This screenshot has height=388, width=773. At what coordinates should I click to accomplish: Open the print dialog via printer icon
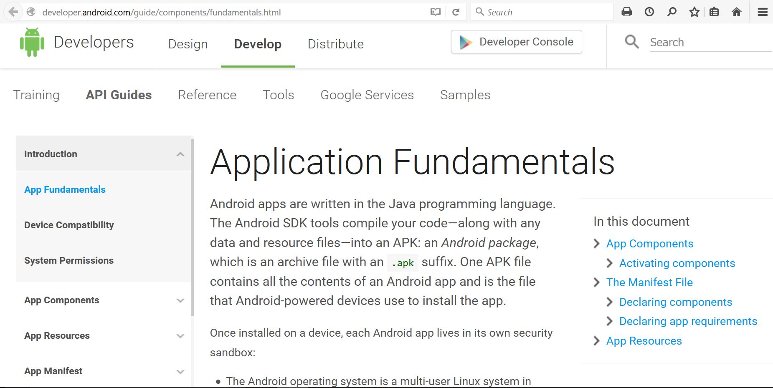click(x=627, y=12)
